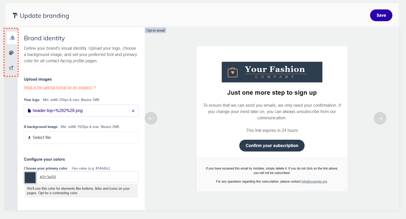Click the Brand identity heading

tap(44, 38)
